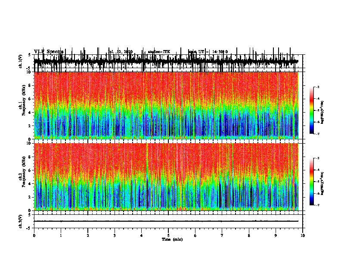The height and width of the screenshot is (264, 341).
Task: Click the ch.1 spectrogram color scale bar
Action: pyautogui.click(x=312, y=110)
